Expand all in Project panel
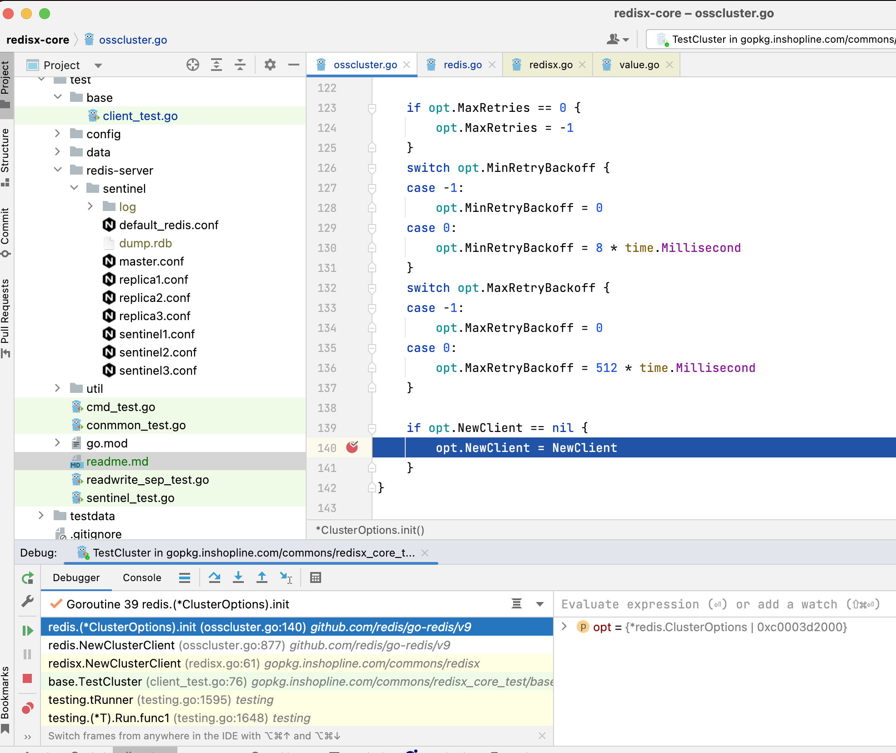 click(216, 65)
